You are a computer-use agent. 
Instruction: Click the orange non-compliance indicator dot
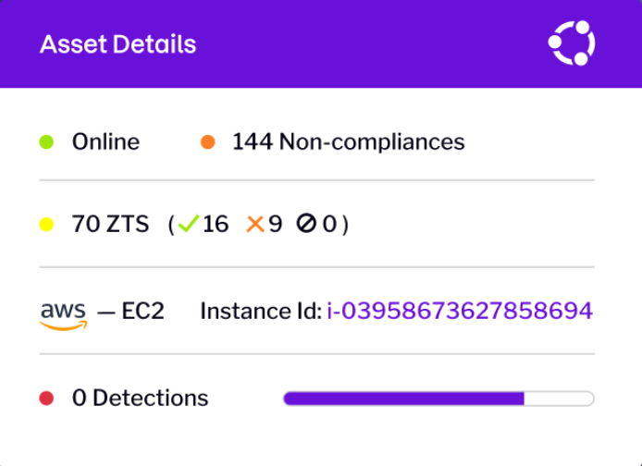pyautogui.click(x=207, y=142)
